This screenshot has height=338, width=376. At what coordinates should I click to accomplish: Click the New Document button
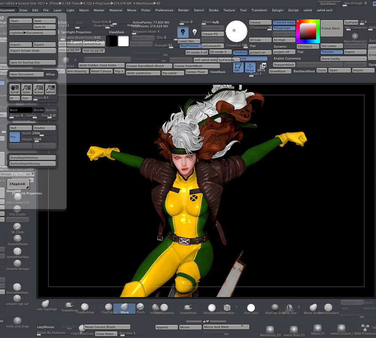coord(27,74)
